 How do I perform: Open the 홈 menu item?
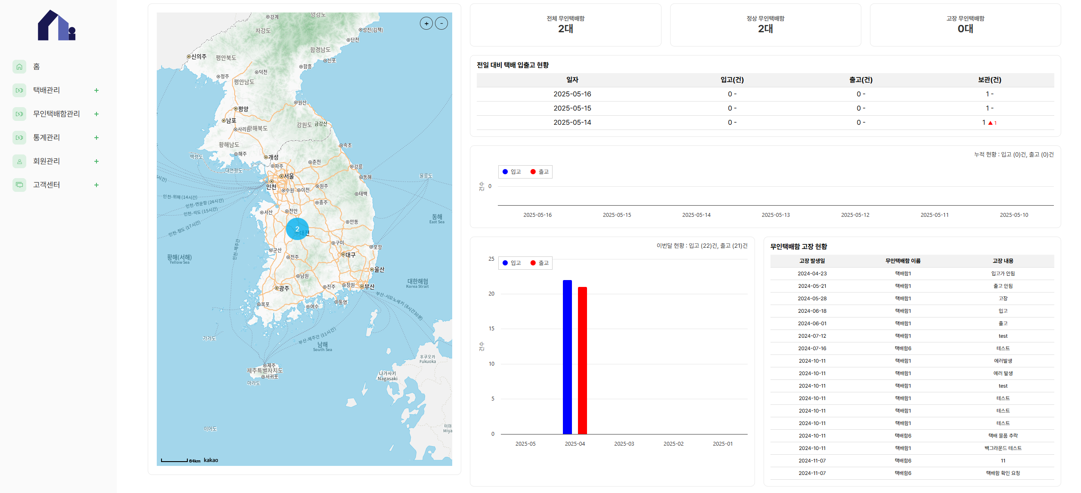tap(37, 67)
